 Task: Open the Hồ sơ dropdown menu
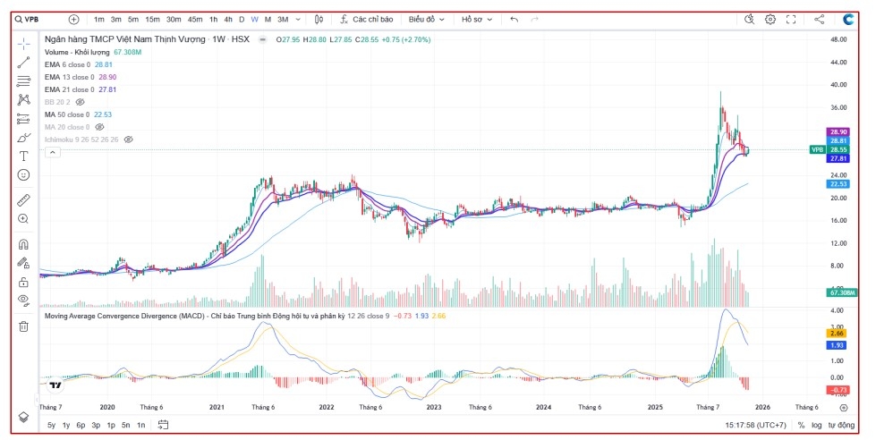point(477,19)
